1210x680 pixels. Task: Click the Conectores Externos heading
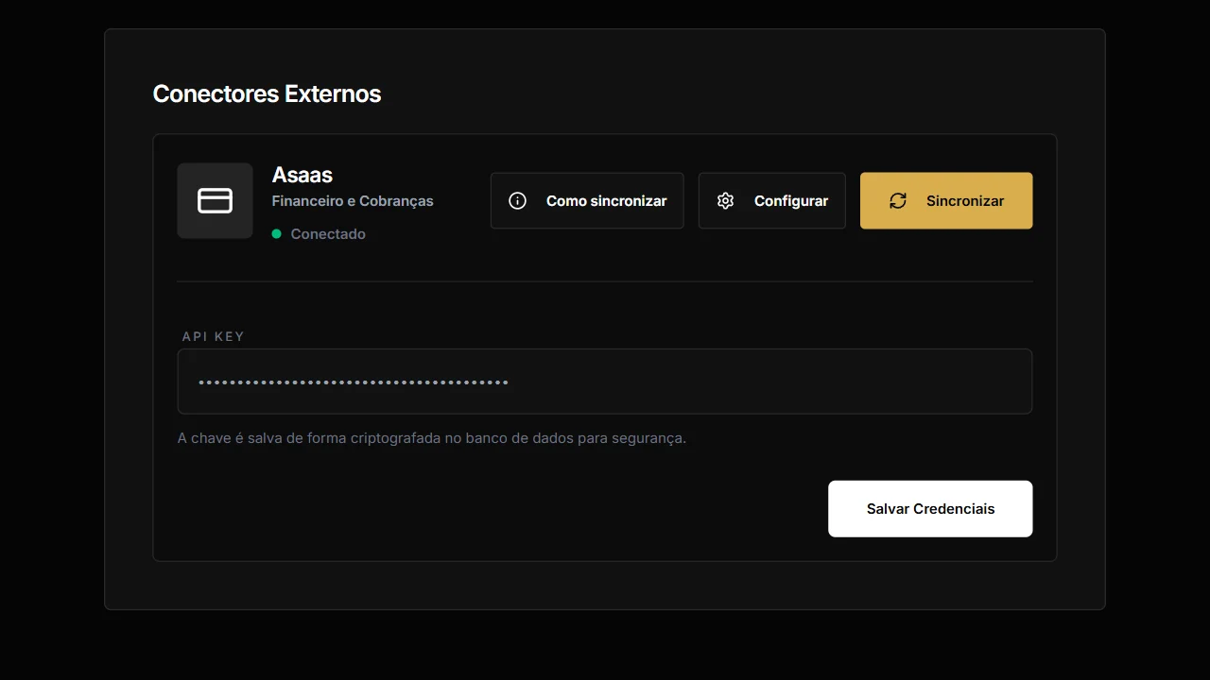(267, 93)
